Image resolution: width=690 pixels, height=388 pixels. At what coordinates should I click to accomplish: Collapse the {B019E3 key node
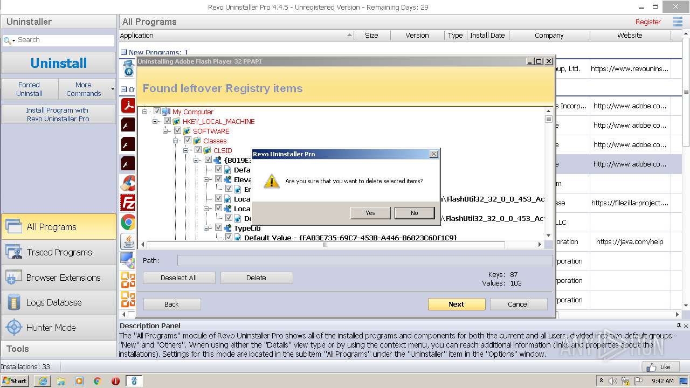pos(196,160)
